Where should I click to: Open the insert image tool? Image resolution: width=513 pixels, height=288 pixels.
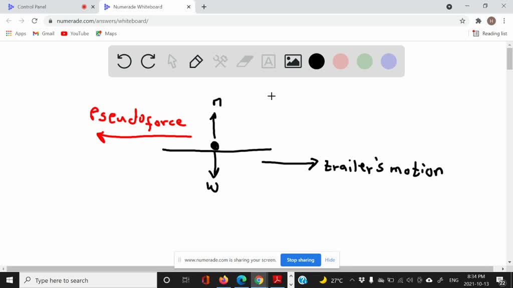point(293,61)
